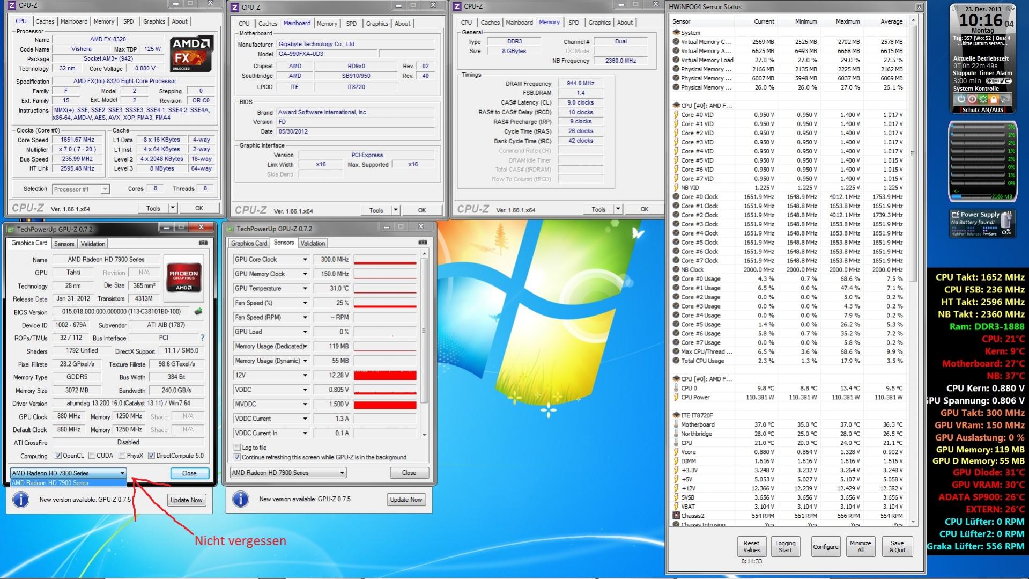Open the GPU Core Clock sensor dropdown
Viewport: 1029px width, 579px height.
[305, 260]
